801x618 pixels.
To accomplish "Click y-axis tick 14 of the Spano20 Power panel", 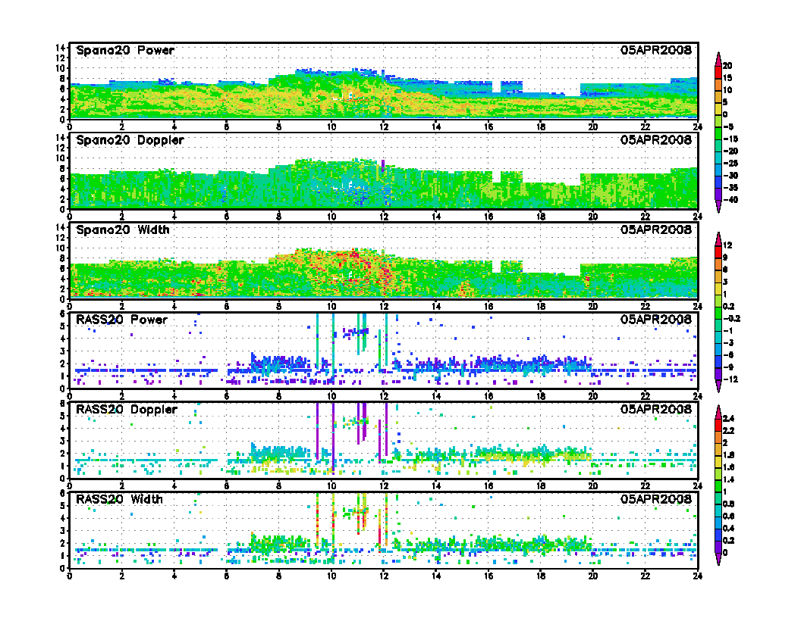I will click(x=61, y=48).
